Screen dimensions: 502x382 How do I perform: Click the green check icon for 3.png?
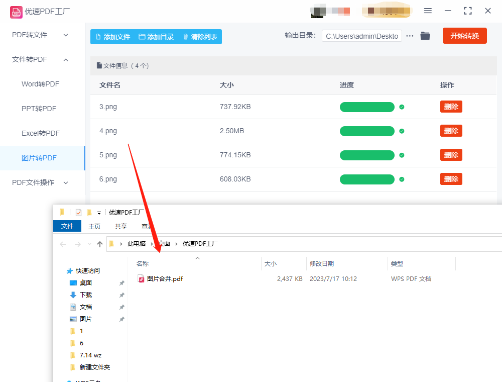point(402,107)
